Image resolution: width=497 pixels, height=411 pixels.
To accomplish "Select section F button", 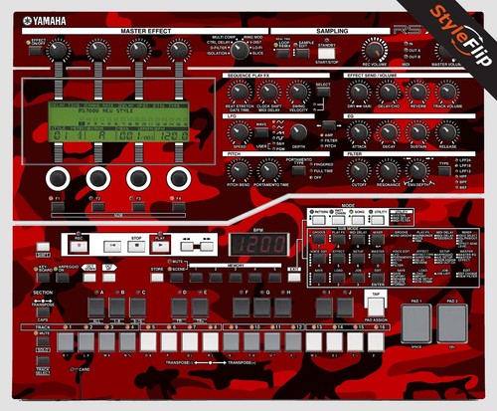I will point(241,308).
